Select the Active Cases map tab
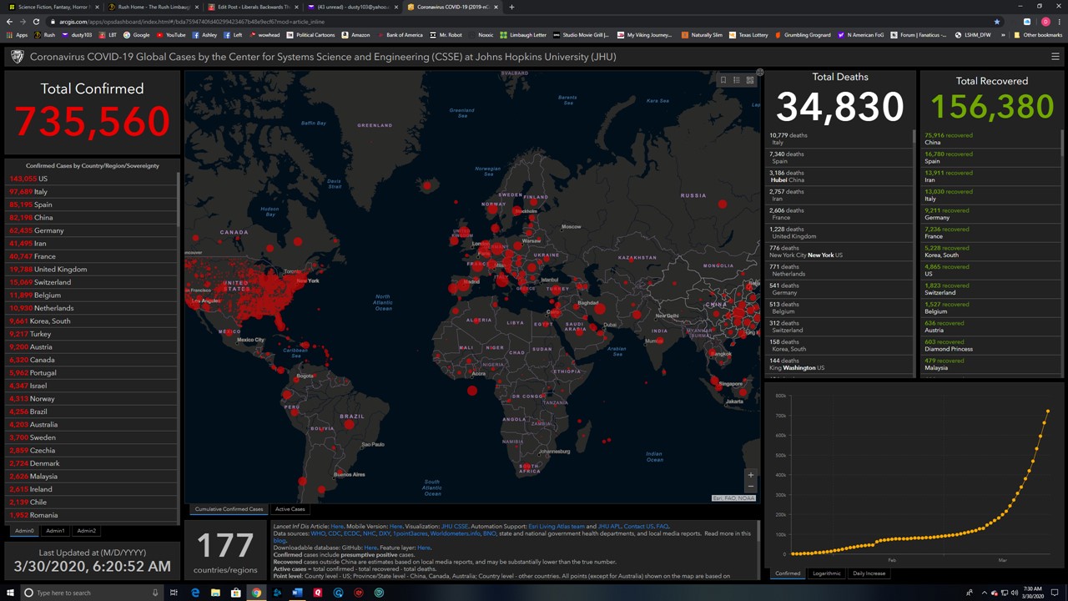This screenshot has height=601, width=1068. 290,509
